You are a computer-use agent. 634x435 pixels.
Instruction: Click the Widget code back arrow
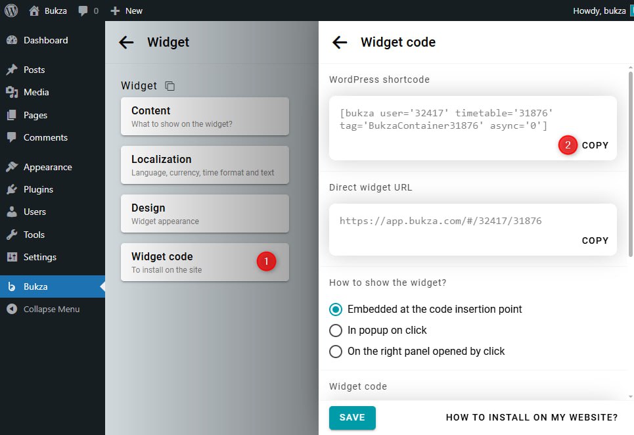[x=340, y=43]
